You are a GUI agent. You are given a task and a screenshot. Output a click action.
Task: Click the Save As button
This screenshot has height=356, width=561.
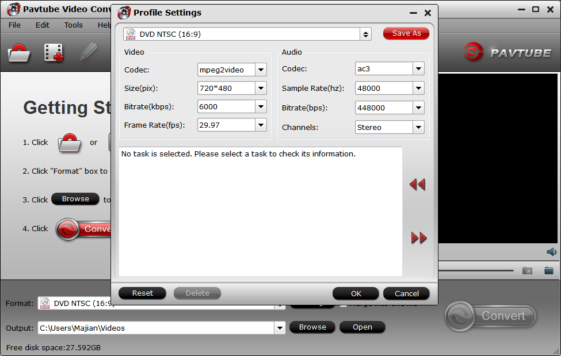(x=406, y=33)
